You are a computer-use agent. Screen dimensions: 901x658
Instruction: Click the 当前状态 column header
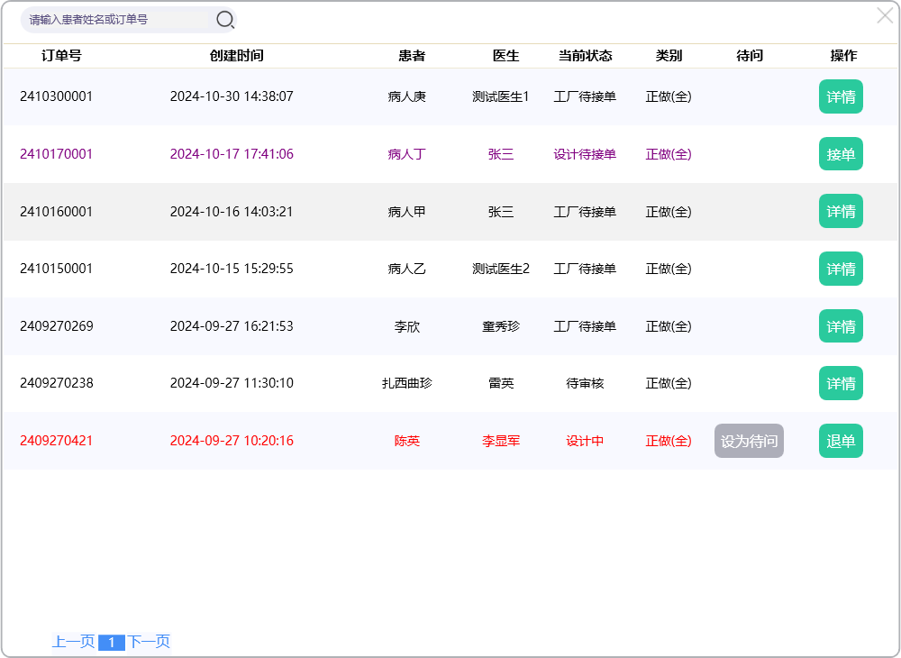click(585, 56)
